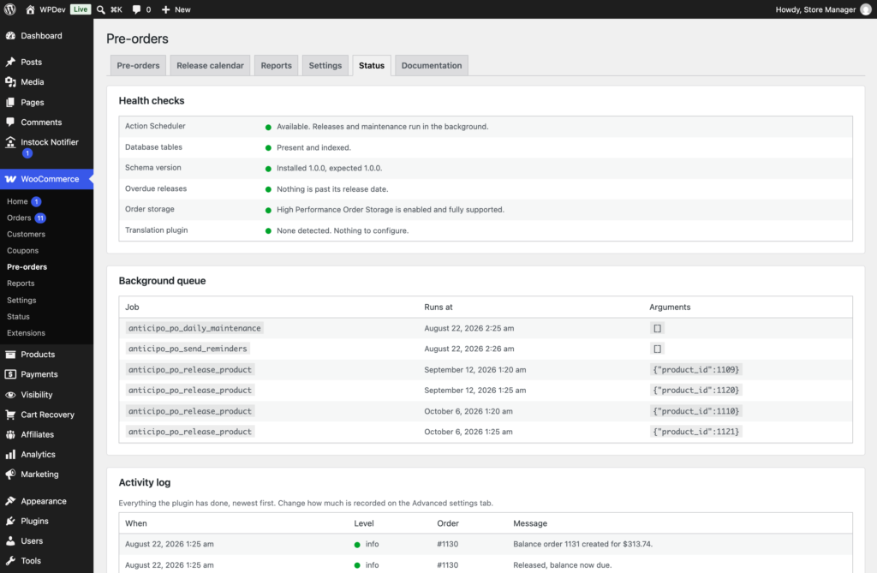Click the Balance order 1131 created message
877x573 pixels.
582,544
